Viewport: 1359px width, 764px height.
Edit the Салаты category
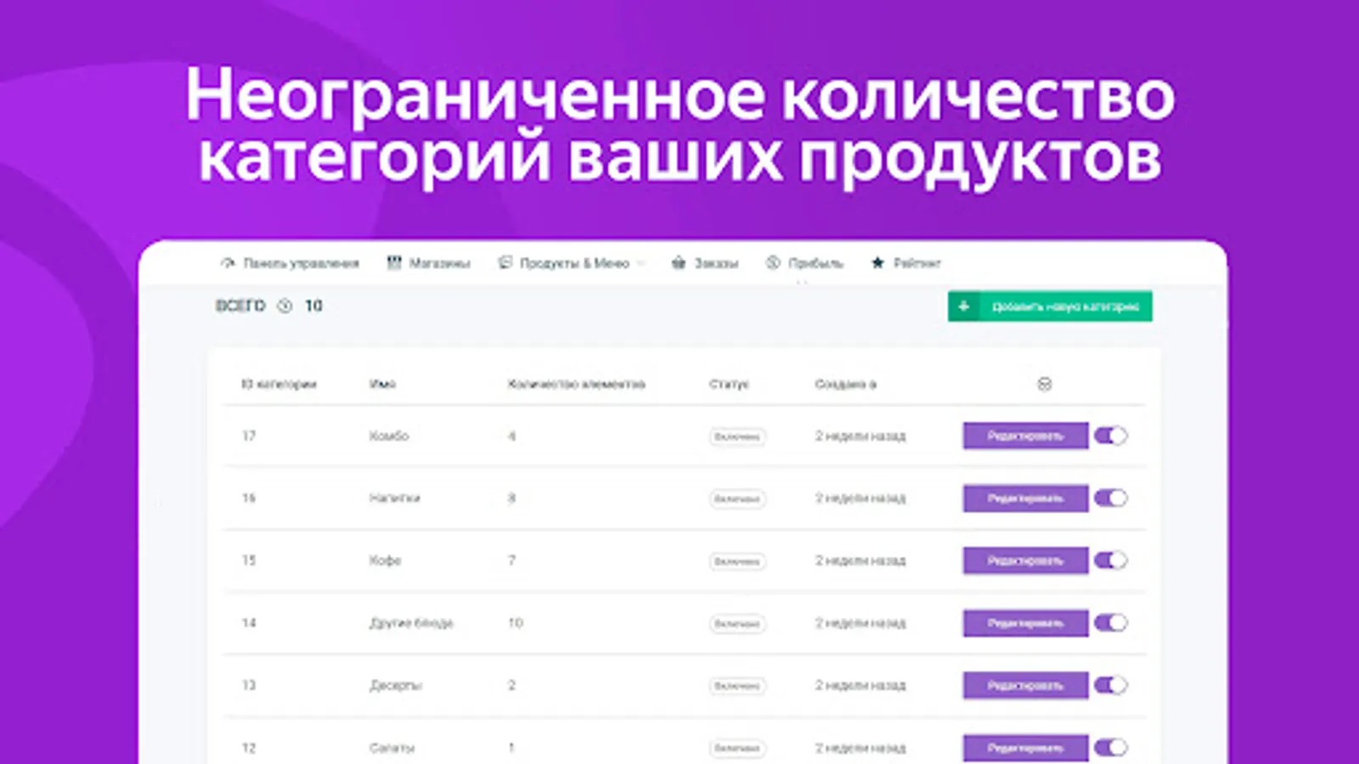(x=1025, y=748)
